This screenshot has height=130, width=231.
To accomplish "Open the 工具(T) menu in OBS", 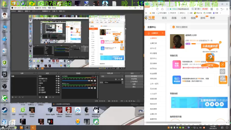I will point(55,11).
